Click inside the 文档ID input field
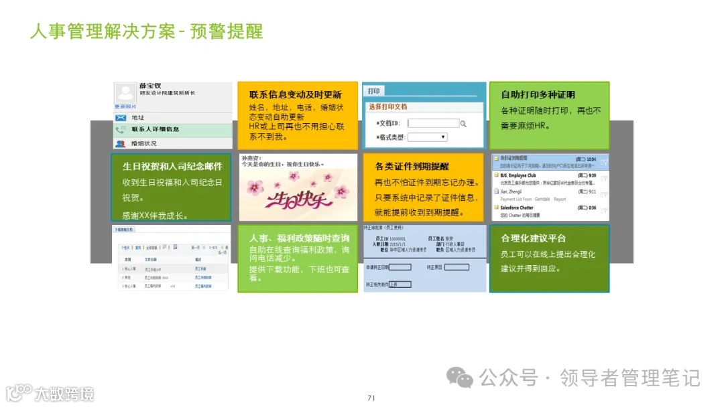Viewport: 724px width, 407px height. (433, 124)
